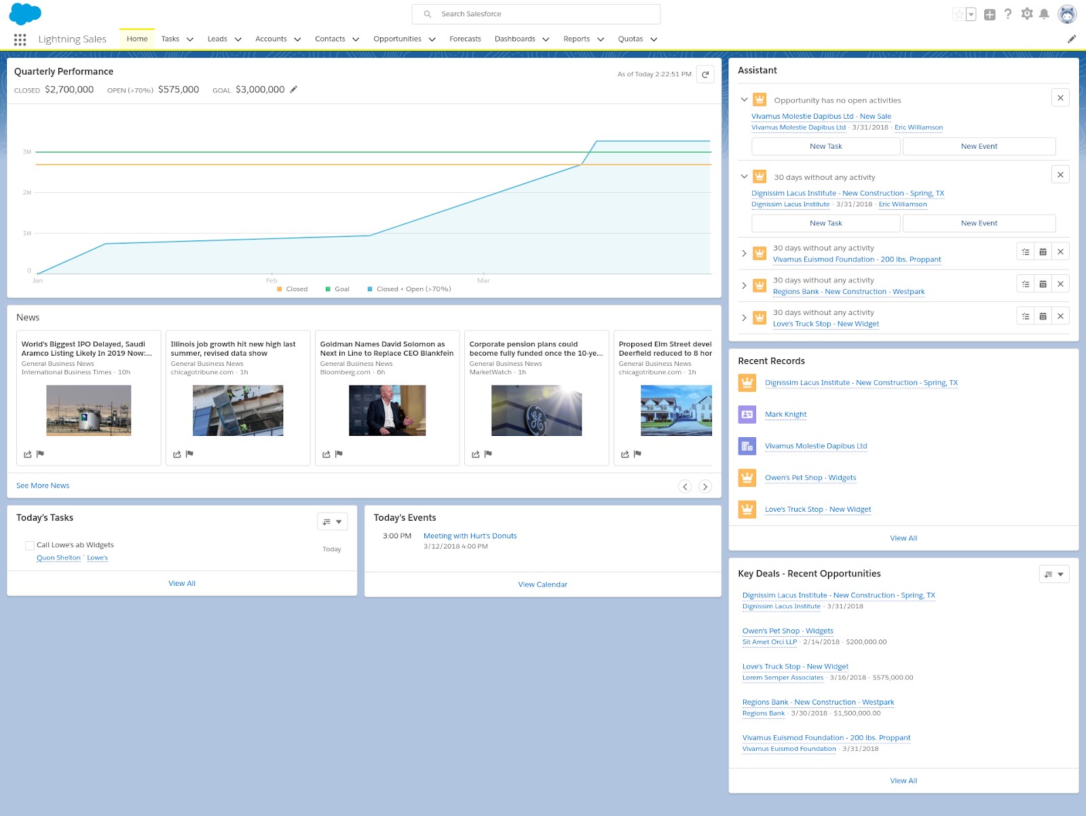Dismiss the Dignissim Lacus Institute assistant card
The image size is (1086, 816).
[x=1060, y=174]
